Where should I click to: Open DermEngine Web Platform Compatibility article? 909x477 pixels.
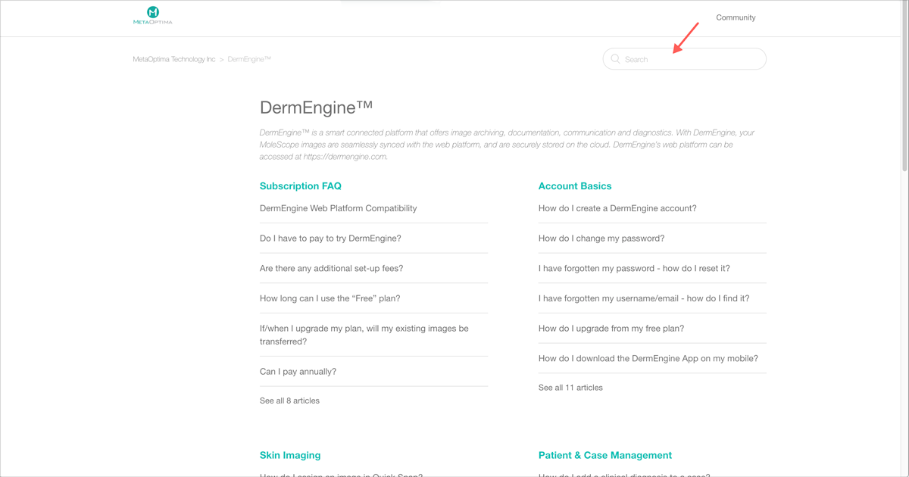pos(338,208)
